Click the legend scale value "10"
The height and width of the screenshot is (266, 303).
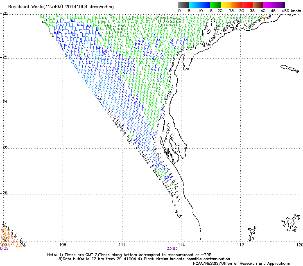(x=200, y=11)
